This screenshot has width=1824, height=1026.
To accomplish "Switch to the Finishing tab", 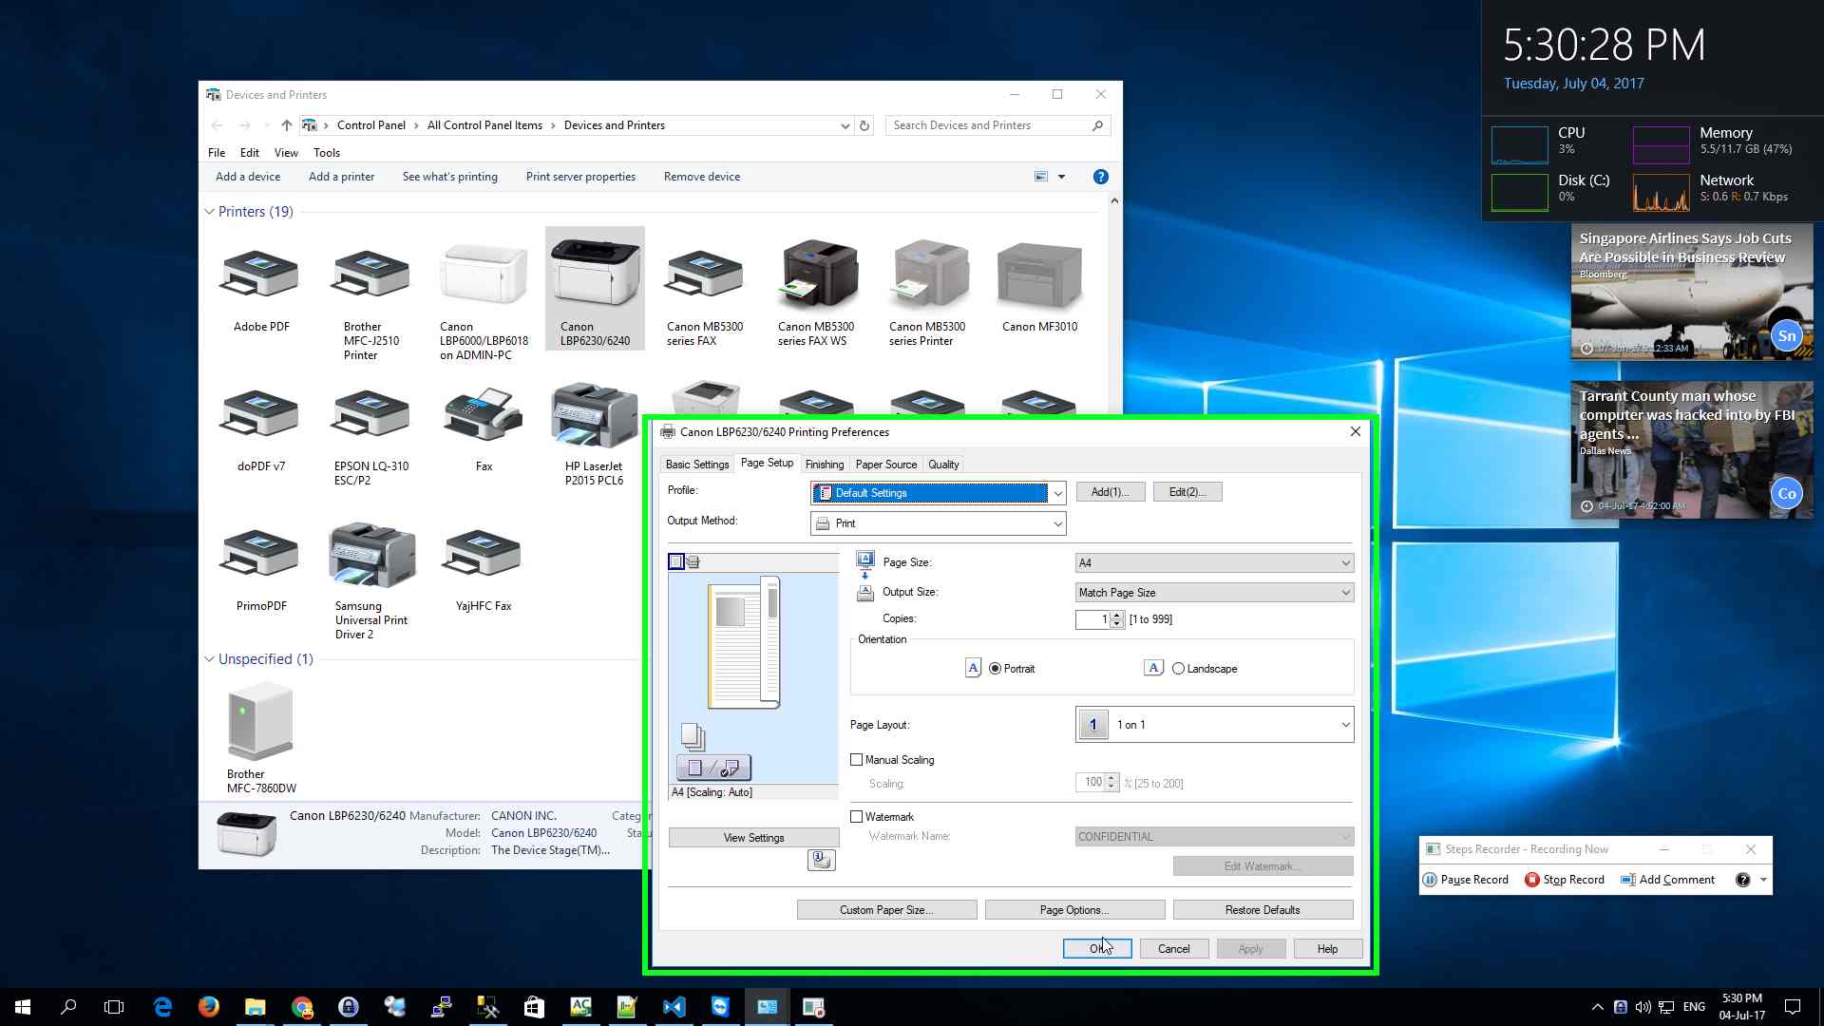I will [x=824, y=465].
